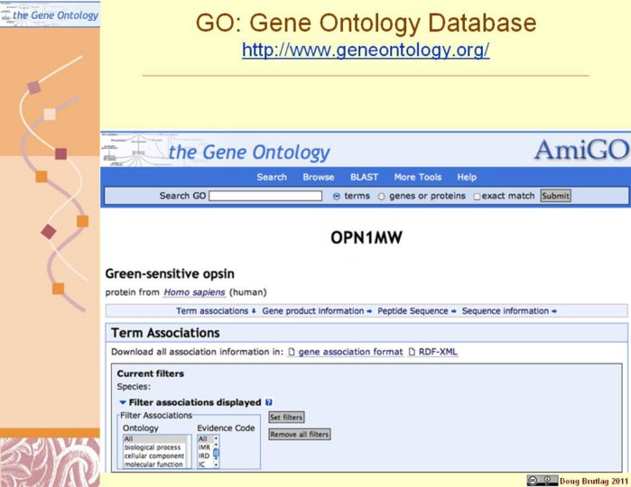Screen dimensions: 631x487
Task: Select the genes or proteins radio option
Action: click(381, 196)
